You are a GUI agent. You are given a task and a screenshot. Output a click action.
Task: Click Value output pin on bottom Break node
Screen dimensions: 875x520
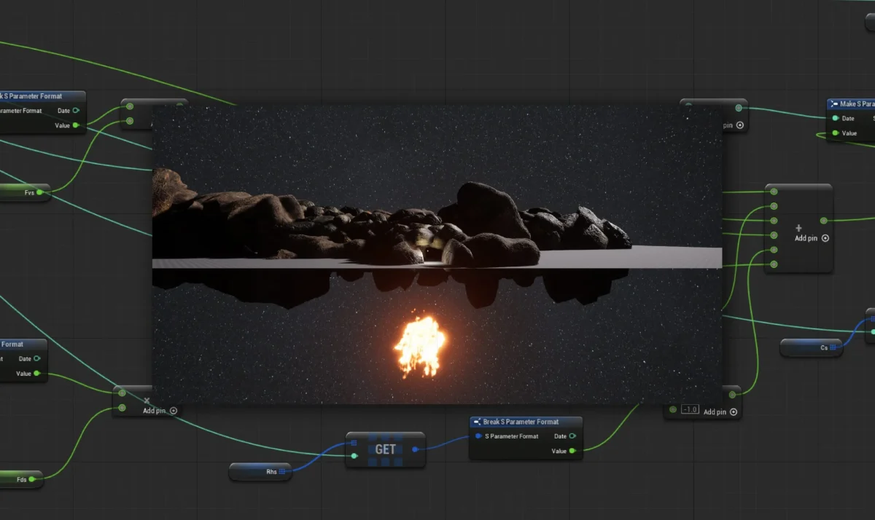(572, 451)
